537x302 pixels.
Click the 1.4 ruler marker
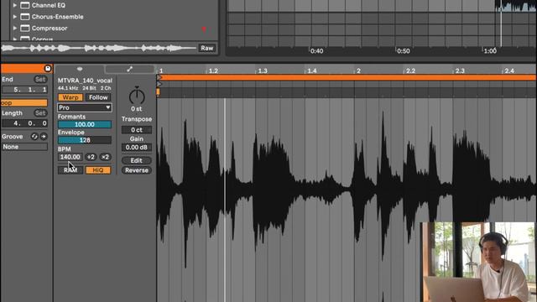pos(311,70)
